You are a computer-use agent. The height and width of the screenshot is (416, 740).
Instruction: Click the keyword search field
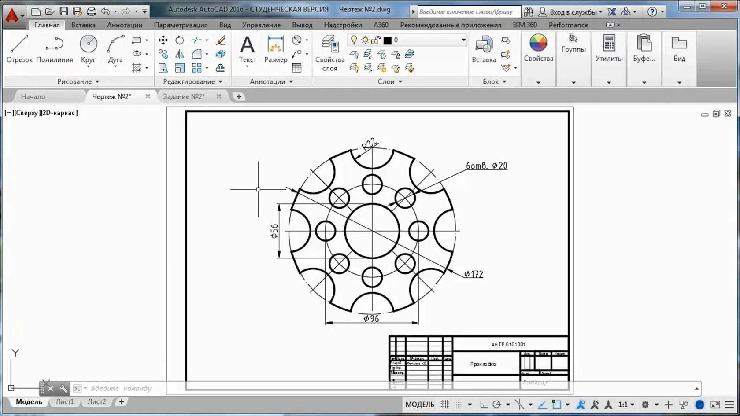[469, 12]
